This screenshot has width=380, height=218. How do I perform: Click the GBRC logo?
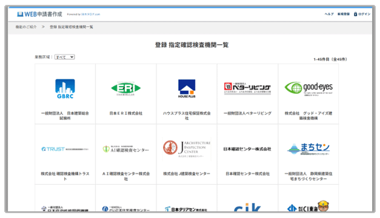pos(65,88)
